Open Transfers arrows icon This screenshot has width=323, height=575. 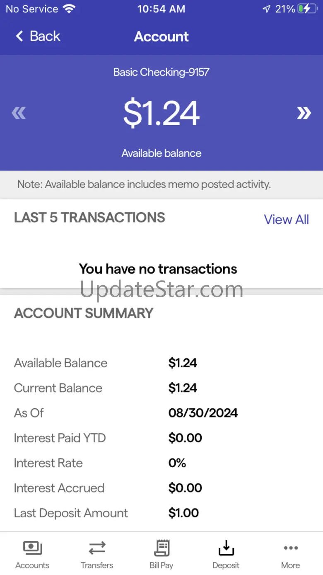click(97, 548)
